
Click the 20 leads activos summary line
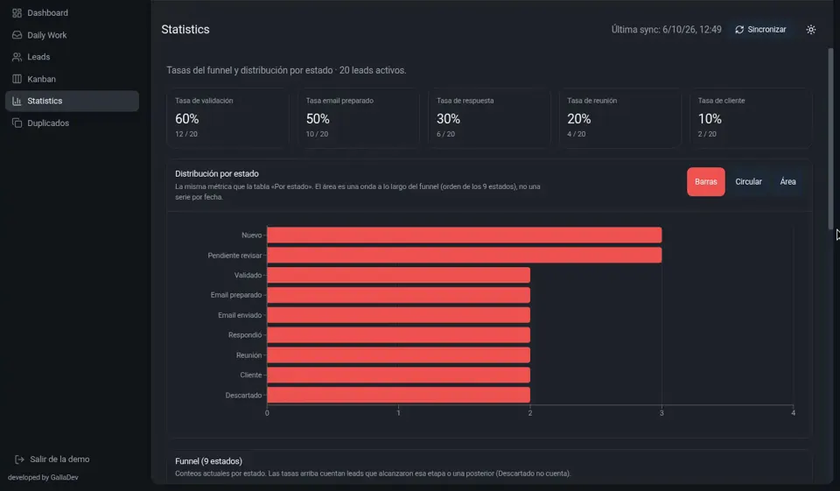[286, 70]
